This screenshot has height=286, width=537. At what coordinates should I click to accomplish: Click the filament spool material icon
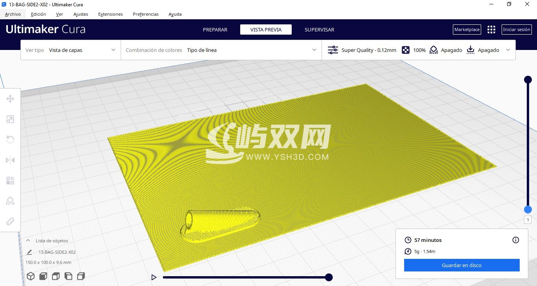click(x=408, y=251)
